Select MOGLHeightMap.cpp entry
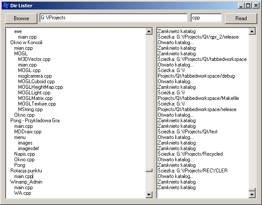The width and height of the screenshot is (262, 205). click(x=40, y=87)
